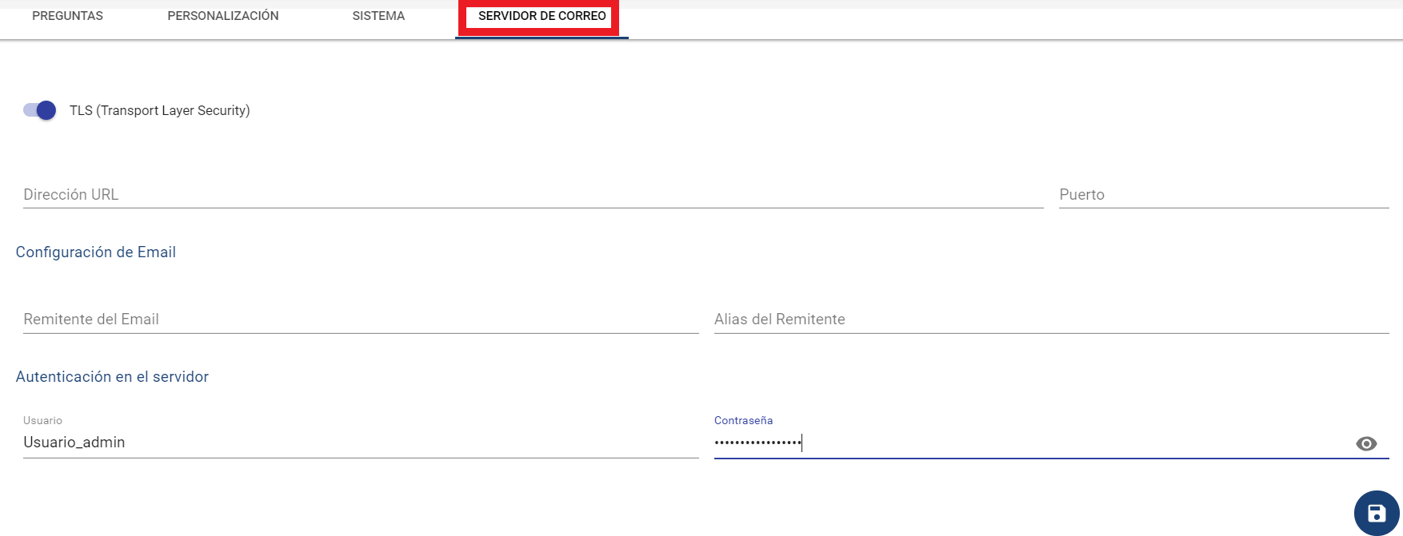Show the password with eye icon

[1366, 443]
